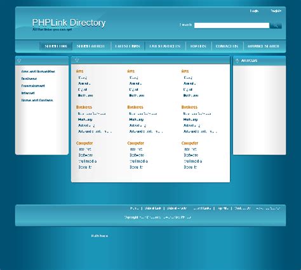Open the Arts heading in the left column
This screenshot has width=301, height=270.
[80, 71]
